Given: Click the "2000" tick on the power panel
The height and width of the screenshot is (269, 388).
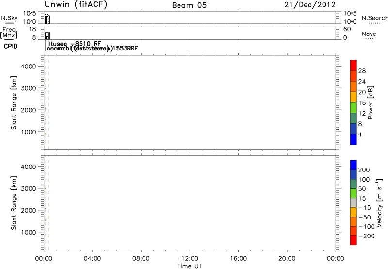Looking at the screenshot, I should [29, 110].
